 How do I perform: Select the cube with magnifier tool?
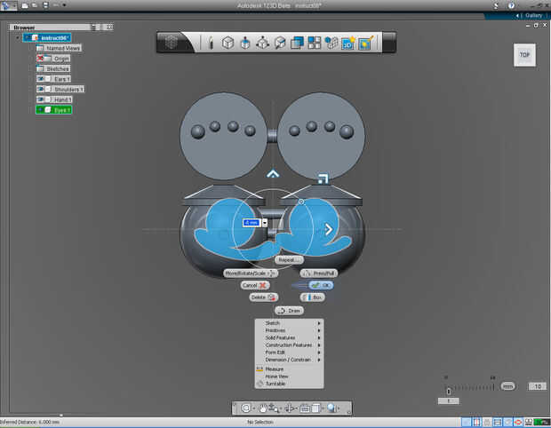tap(280, 43)
